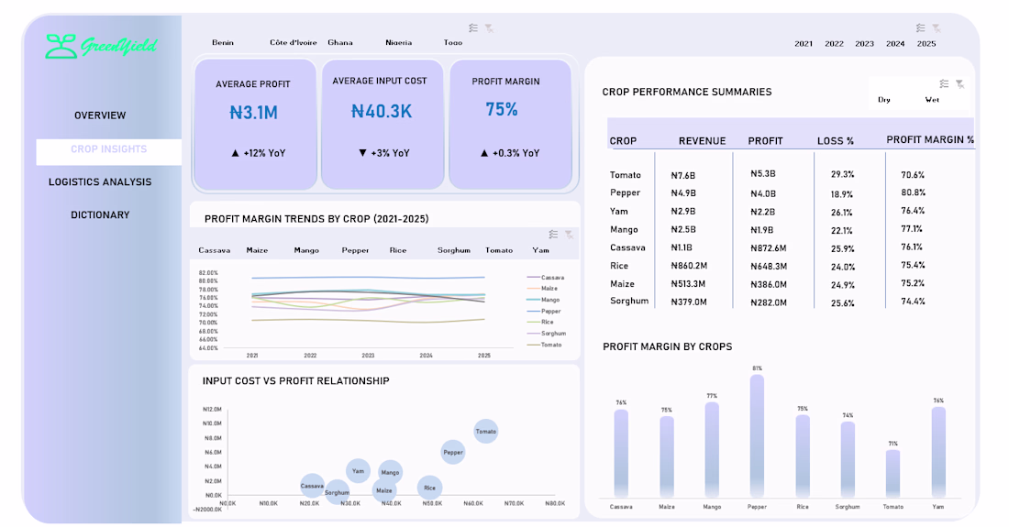This screenshot has width=1009, height=527.
Task: Select year 2024 in the slicer
Action: click(x=895, y=44)
